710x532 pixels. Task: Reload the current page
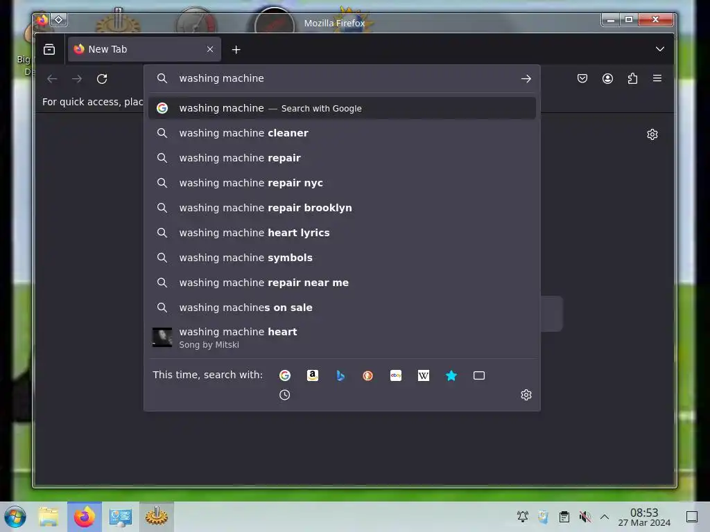pos(102,79)
